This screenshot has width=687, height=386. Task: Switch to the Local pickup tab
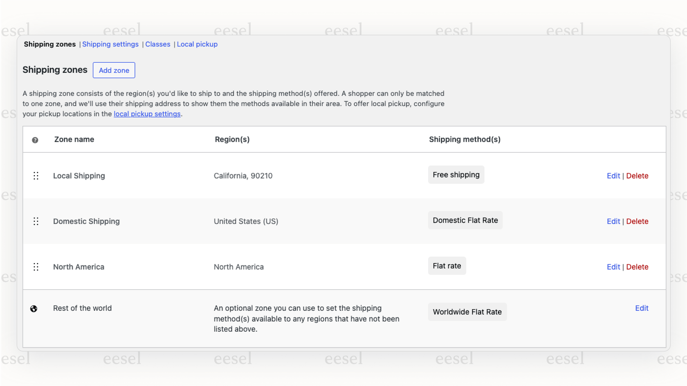[x=197, y=44]
